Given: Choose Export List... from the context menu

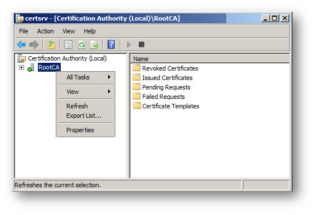Looking at the screenshot, I should click(86, 116).
